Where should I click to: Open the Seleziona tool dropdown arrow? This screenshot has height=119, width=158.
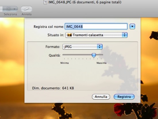(14, 9)
